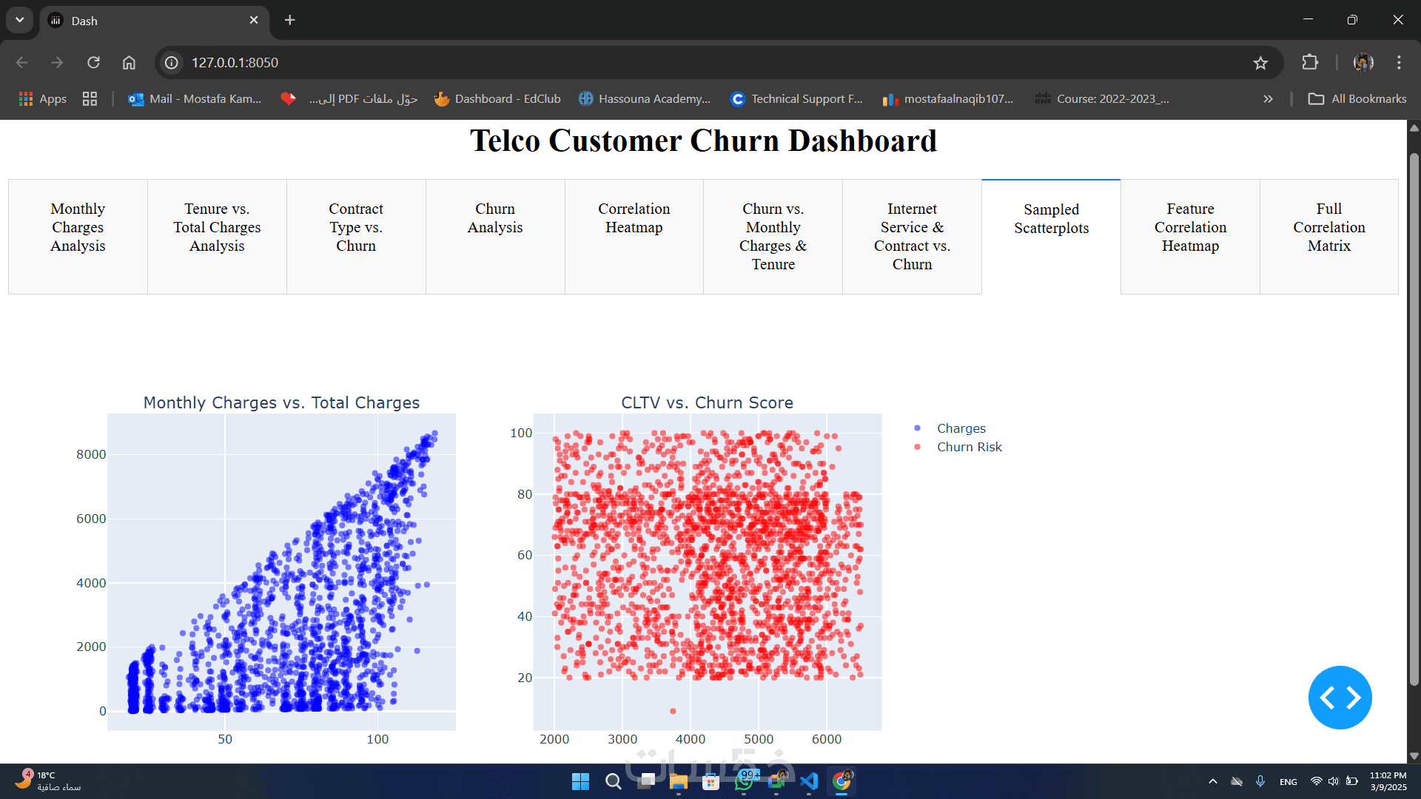Screen dimensions: 1421x799
Task: View site information icon in address bar
Action: (x=172, y=63)
